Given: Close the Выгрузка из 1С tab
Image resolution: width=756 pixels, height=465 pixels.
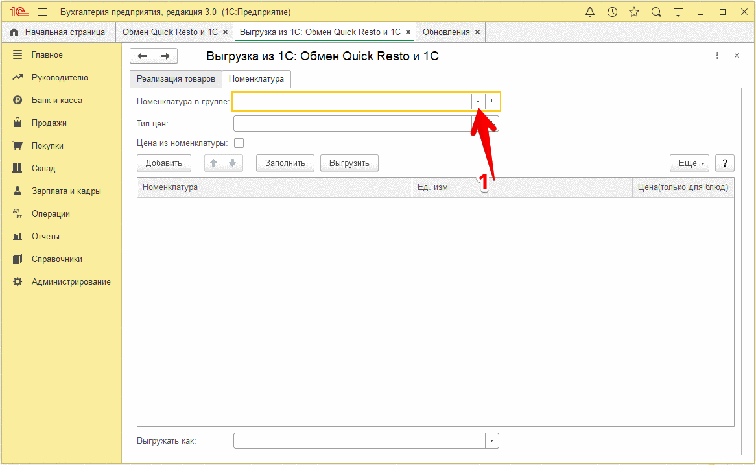Looking at the screenshot, I should point(408,32).
